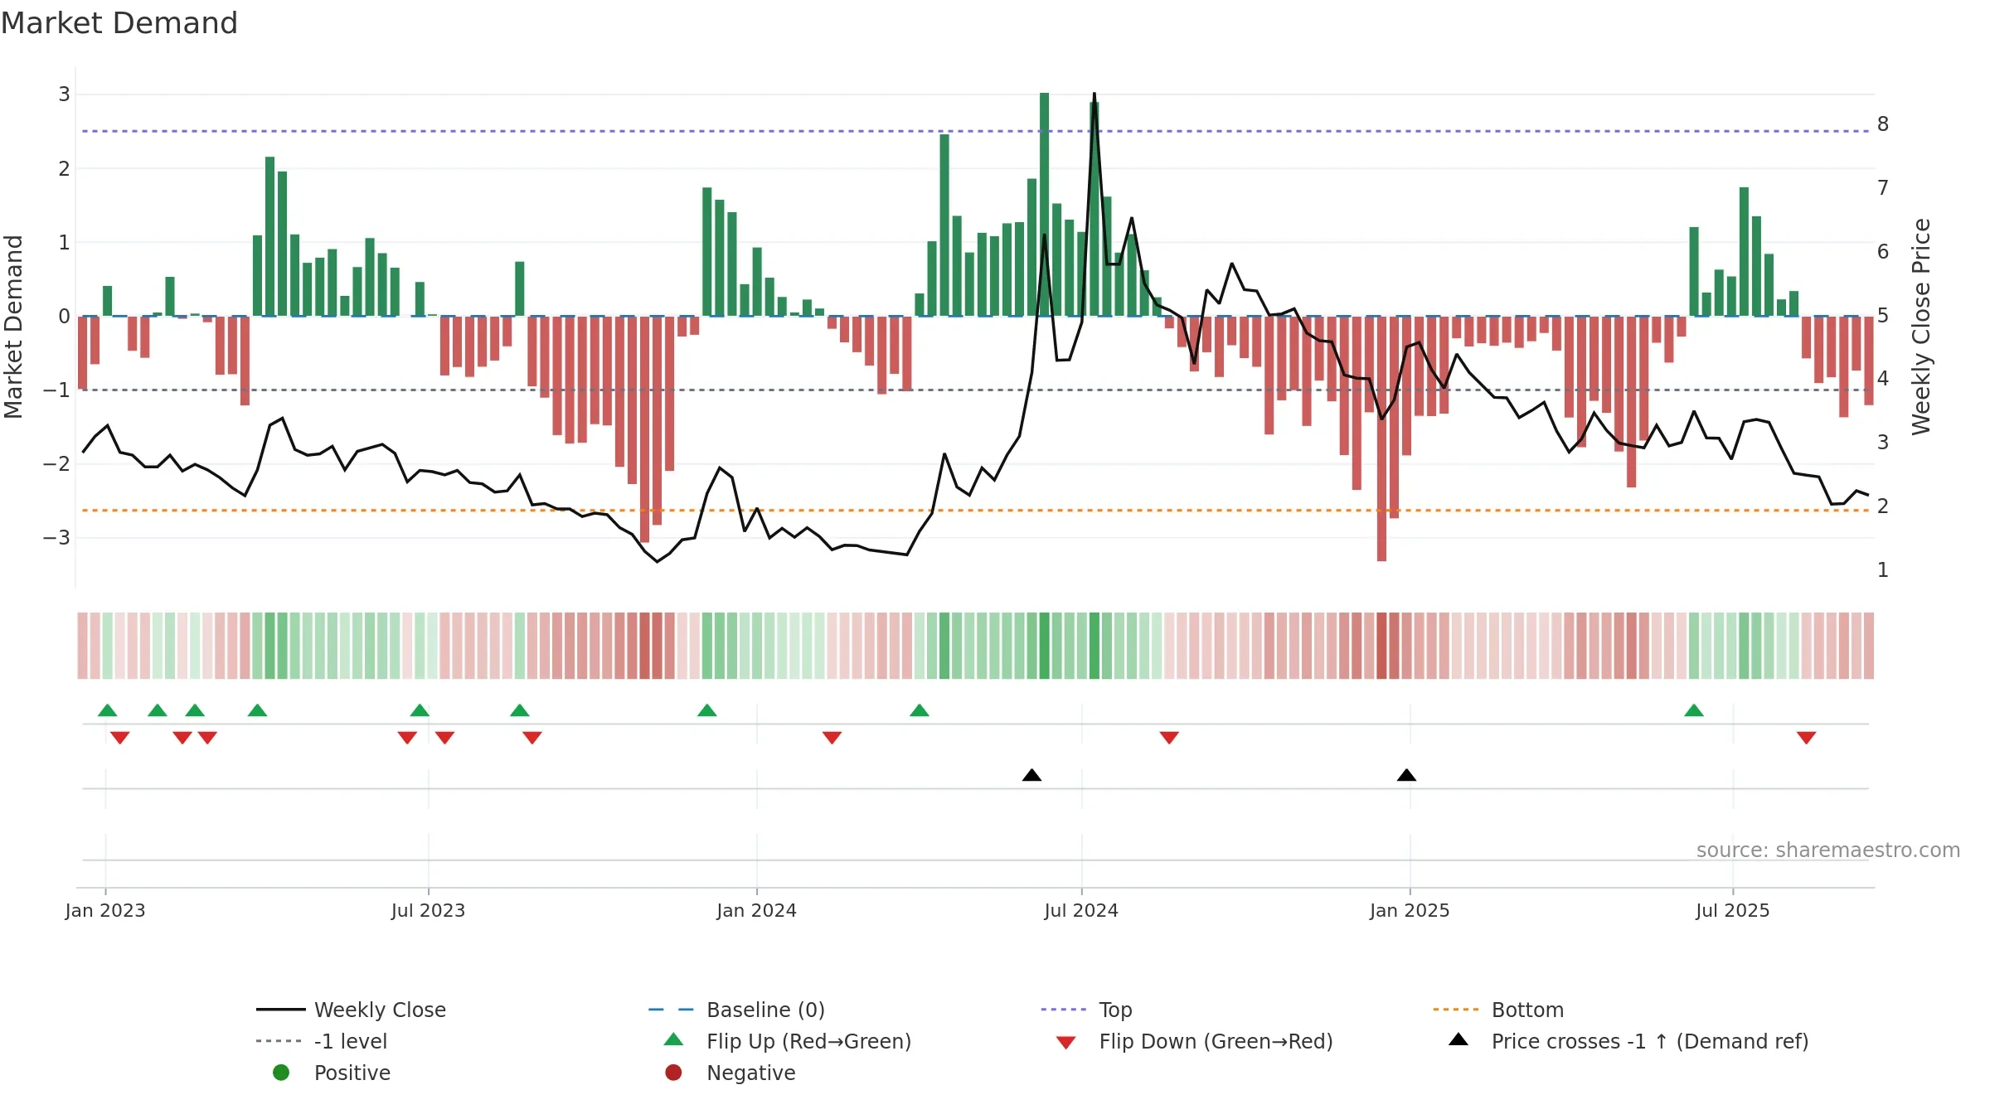Image resolution: width=1990 pixels, height=1119 pixels.
Task: Select the black price-cross marker near Jul 2024
Action: coord(1031,775)
